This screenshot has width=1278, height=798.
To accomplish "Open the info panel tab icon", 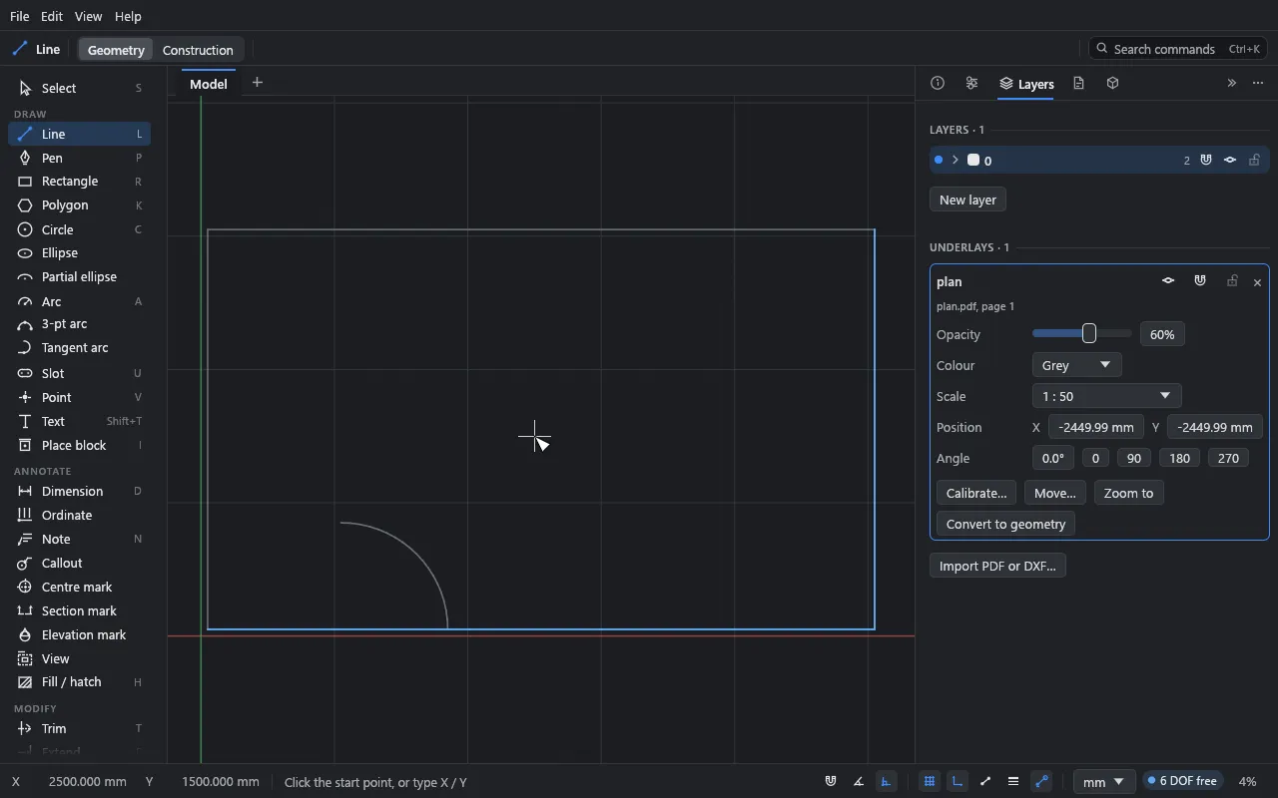I will [x=938, y=84].
